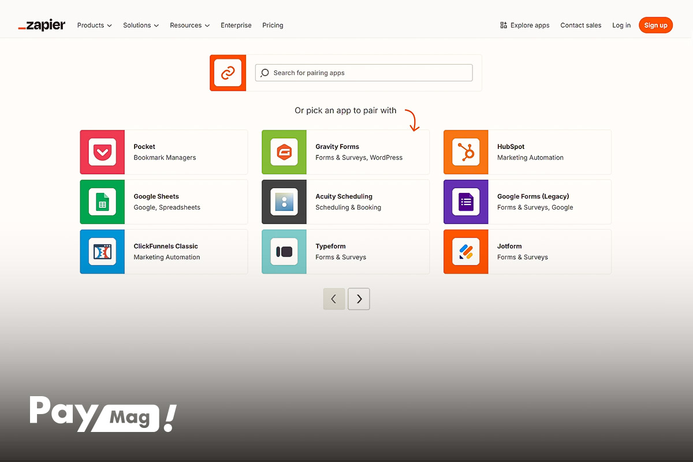Click the Acuity Scheduling app icon
The image size is (693, 462).
click(284, 202)
